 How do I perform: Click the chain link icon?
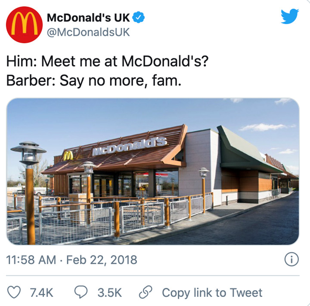point(146,292)
